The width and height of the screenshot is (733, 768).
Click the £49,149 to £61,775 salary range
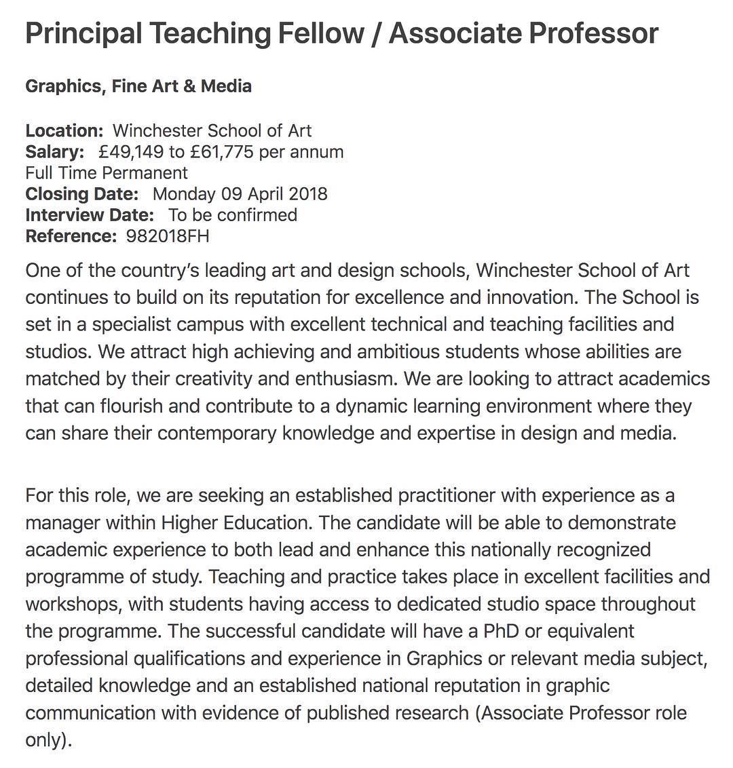point(221,151)
